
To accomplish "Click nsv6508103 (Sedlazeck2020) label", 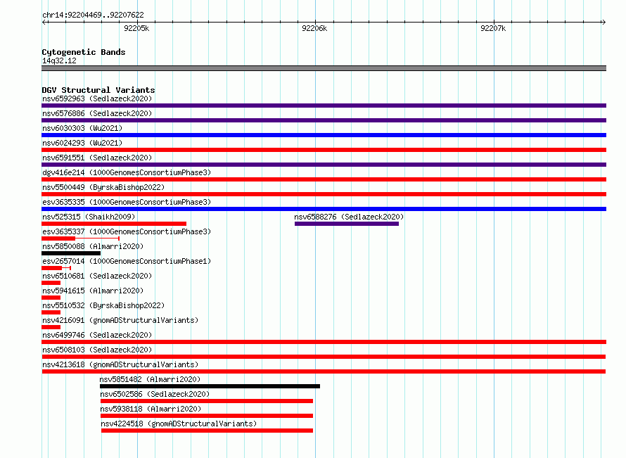I will (x=97, y=350).
